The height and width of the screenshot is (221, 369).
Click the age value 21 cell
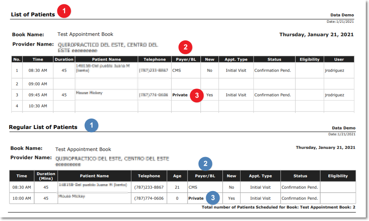pos(177,187)
